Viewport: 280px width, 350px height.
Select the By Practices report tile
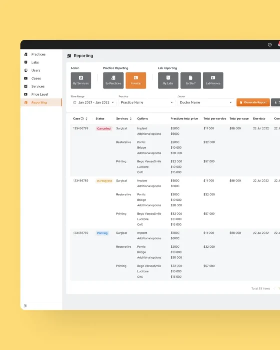coord(113,80)
